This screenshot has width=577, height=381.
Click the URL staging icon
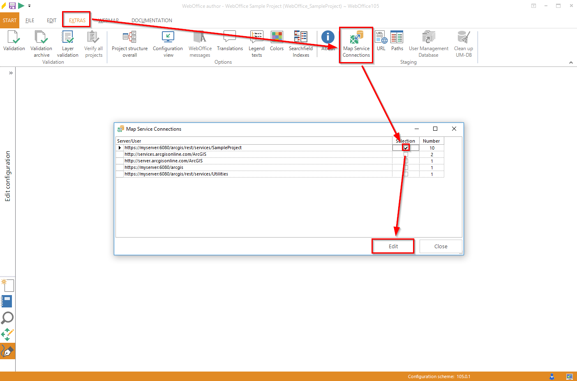[381, 41]
